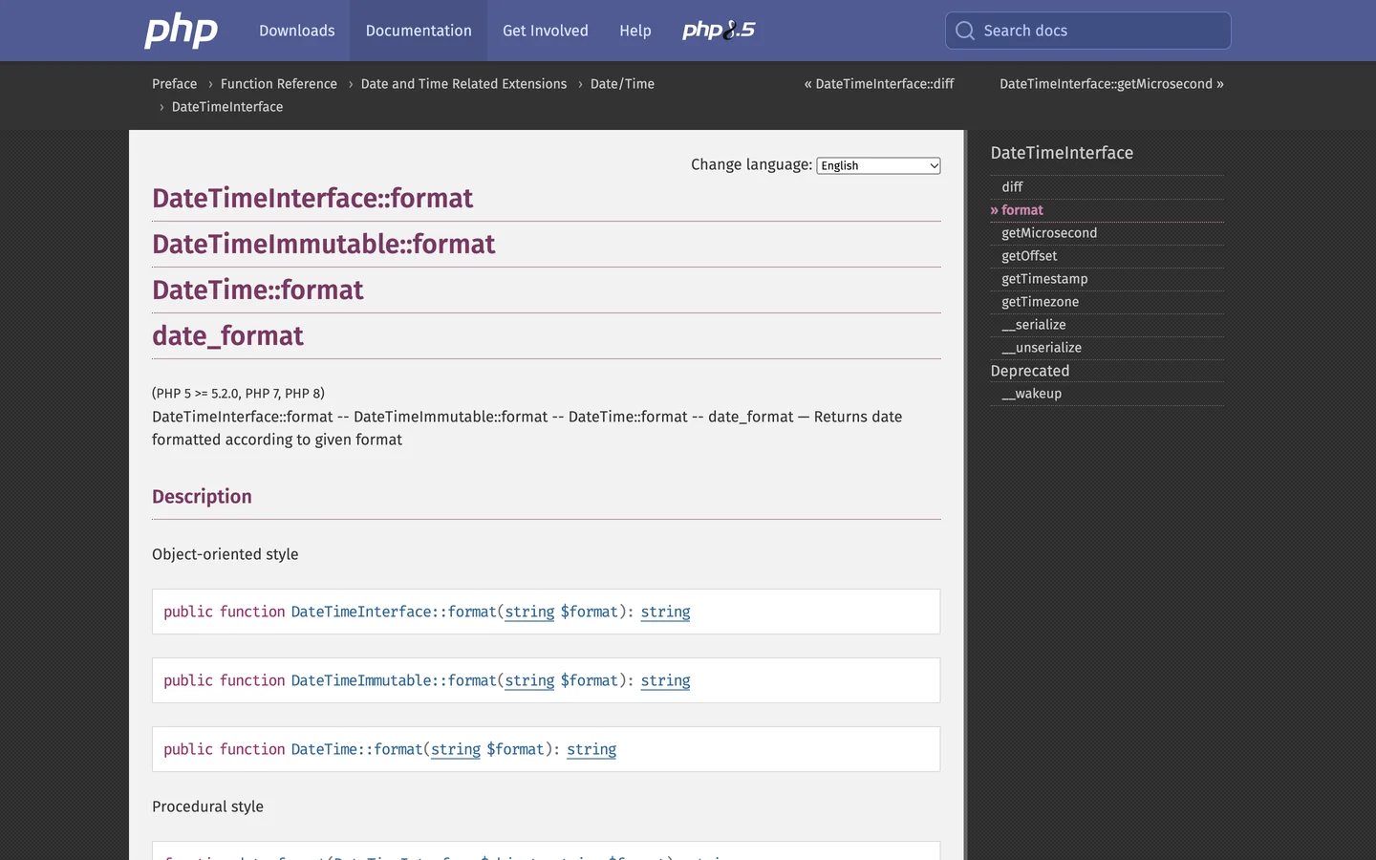
Task: Click the Procedural style text
Action: [x=207, y=806]
